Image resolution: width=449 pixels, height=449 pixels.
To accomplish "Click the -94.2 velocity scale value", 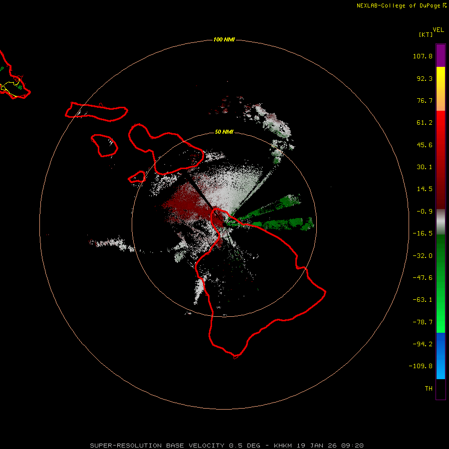I will [423, 344].
